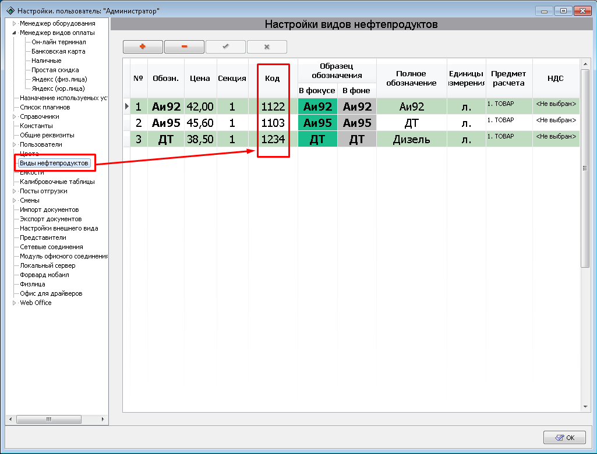
Task: Select Виды нефтепродуктов in the tree
Action: pyautogui.click(x=54, y=163)
